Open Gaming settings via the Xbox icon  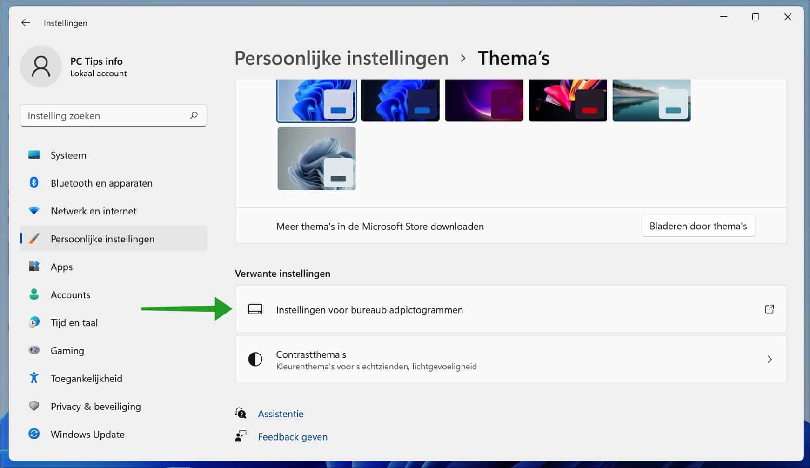pyautogui.click(x=34, y=350)
